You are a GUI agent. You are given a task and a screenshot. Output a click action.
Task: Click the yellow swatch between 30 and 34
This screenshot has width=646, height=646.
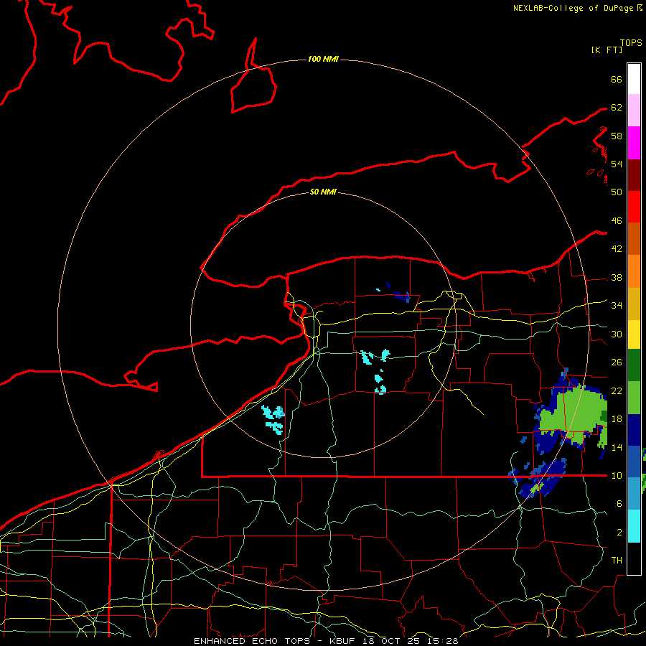[634, 334]
